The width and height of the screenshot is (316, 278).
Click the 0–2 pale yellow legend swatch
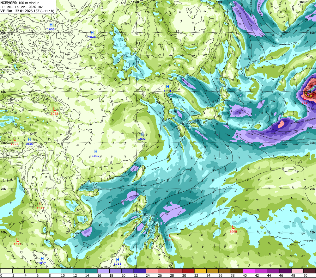tap(6, 271)
